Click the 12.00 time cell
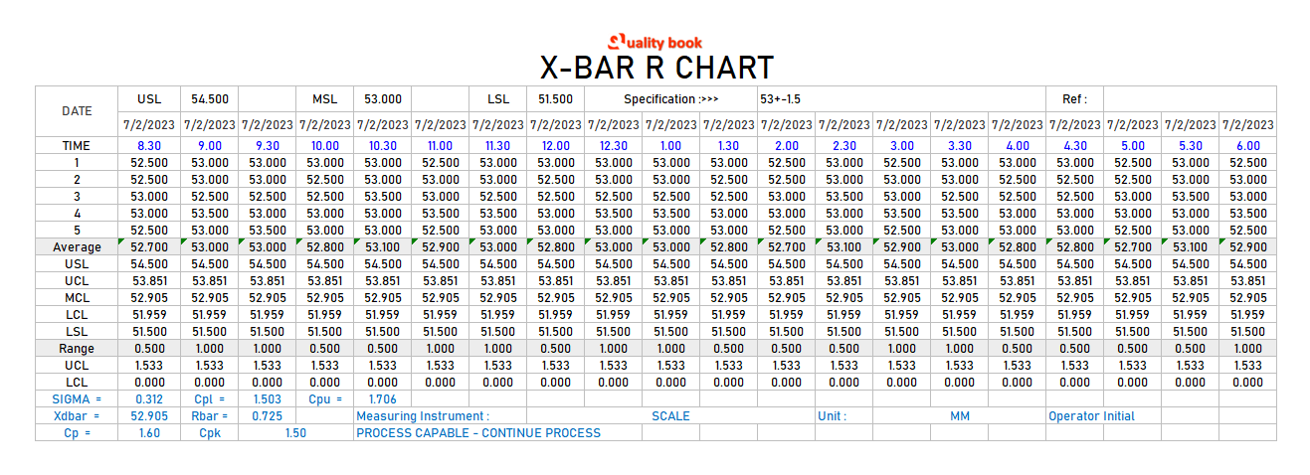 click(556, 145)
